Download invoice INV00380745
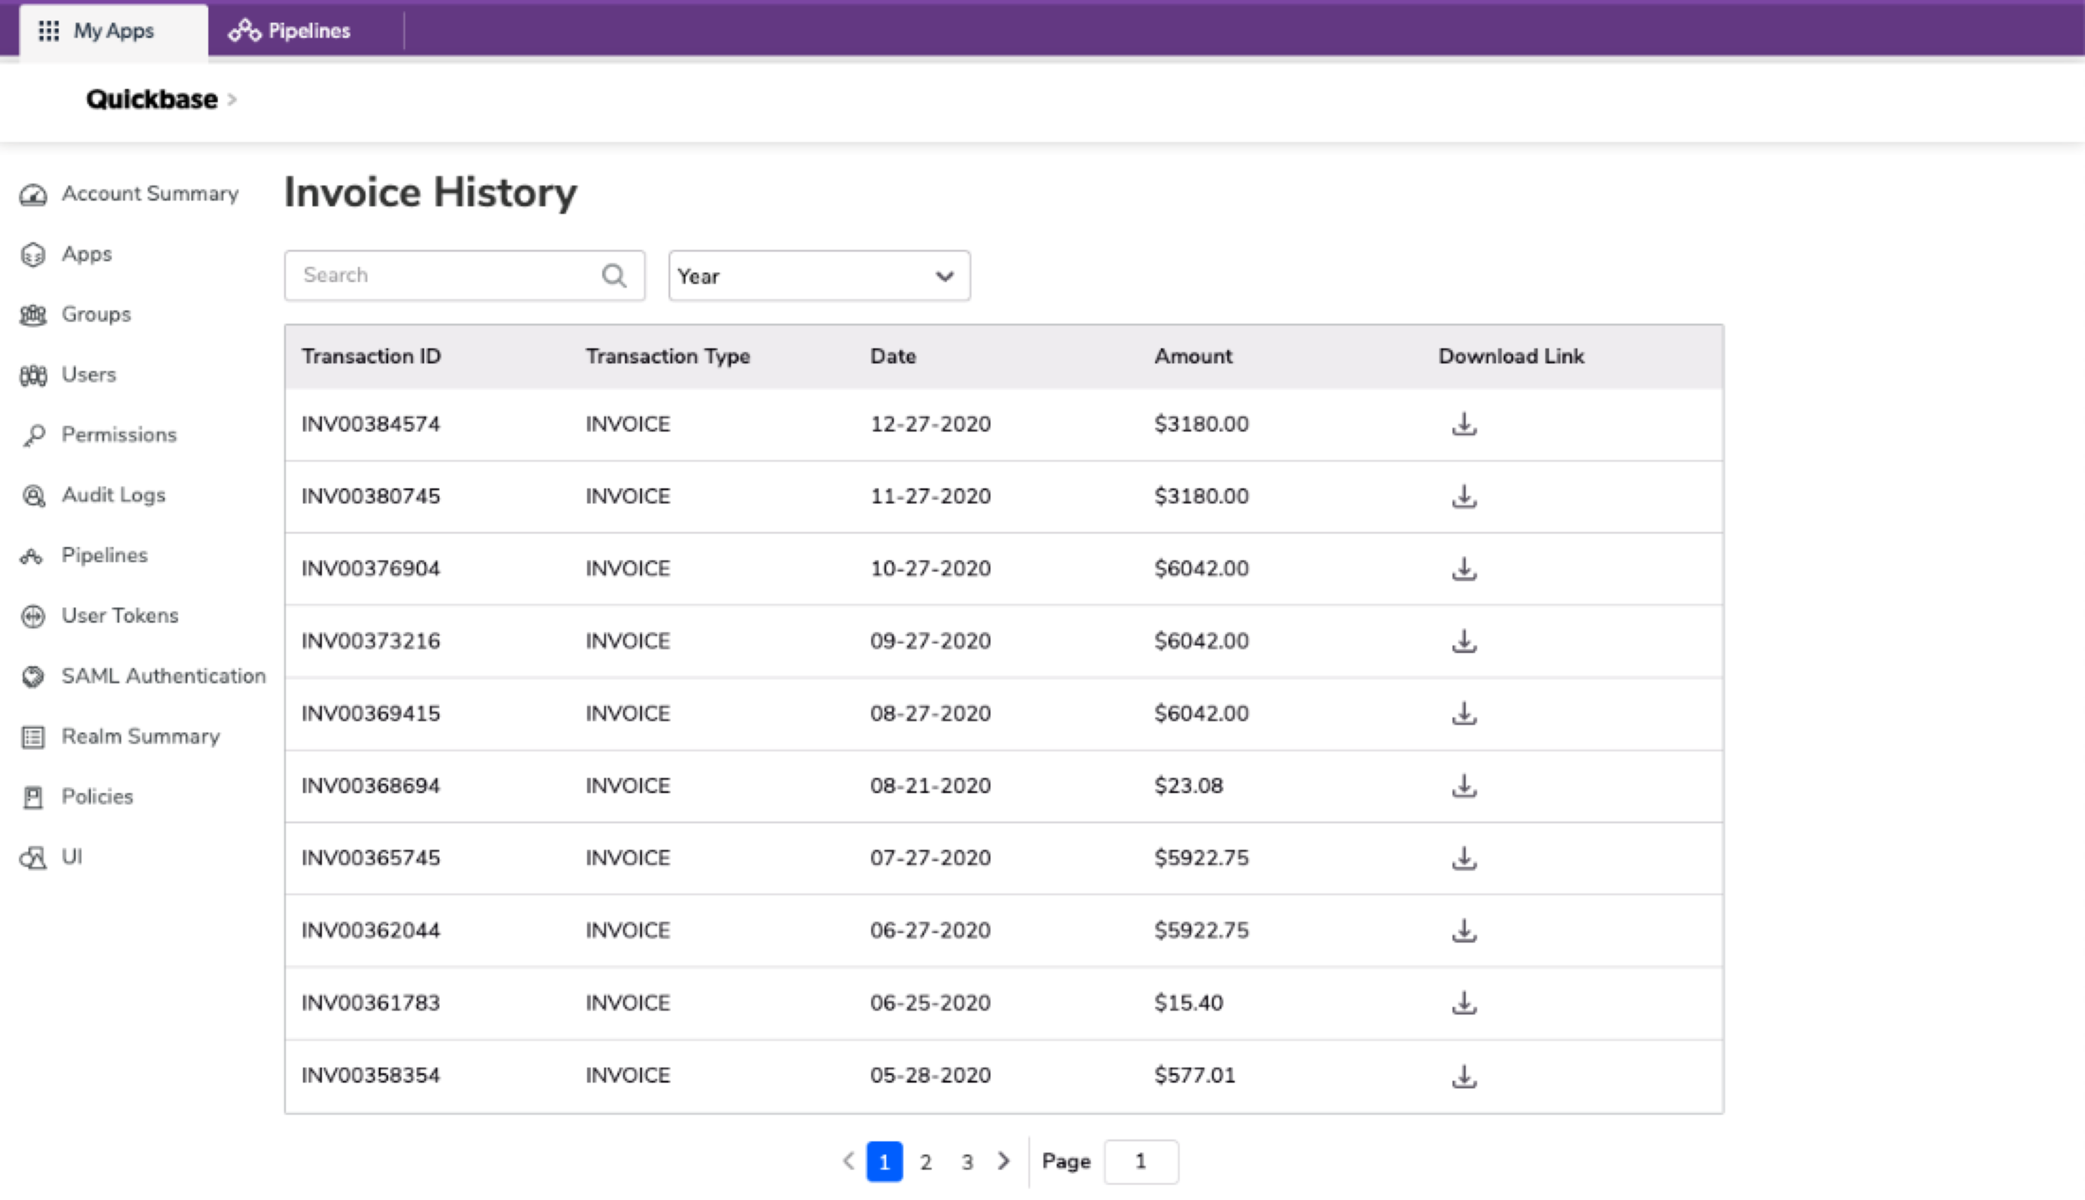 1463,496
